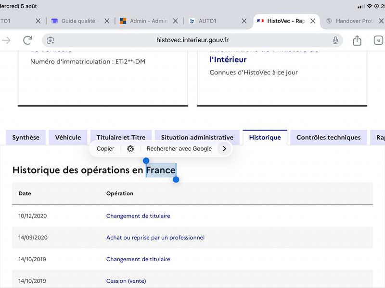385x288 pixels.
Task: Click the Date column header
Action: coord(25,193)
